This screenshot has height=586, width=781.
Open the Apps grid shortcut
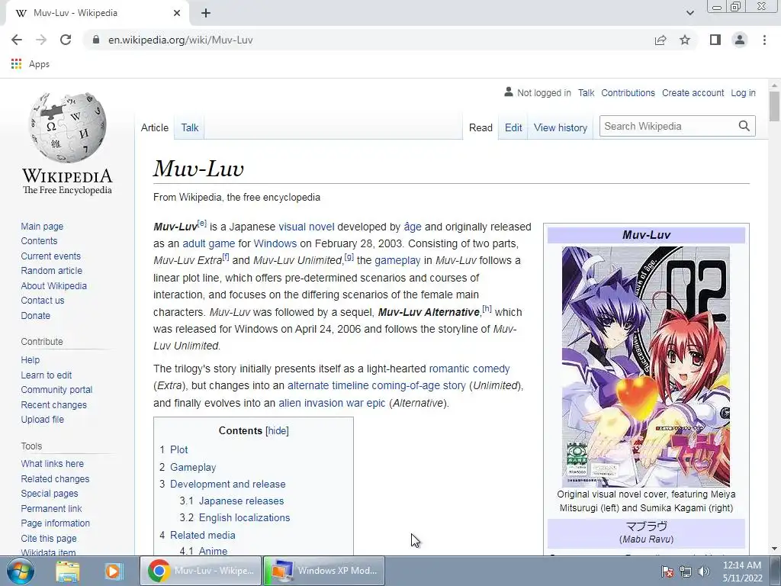click(x=31, y=64)
